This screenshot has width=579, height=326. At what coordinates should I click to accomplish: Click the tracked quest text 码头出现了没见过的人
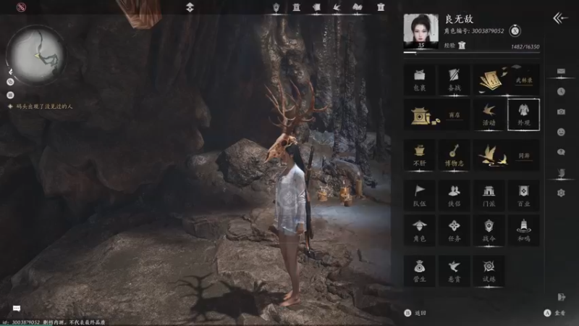(44, 106)
